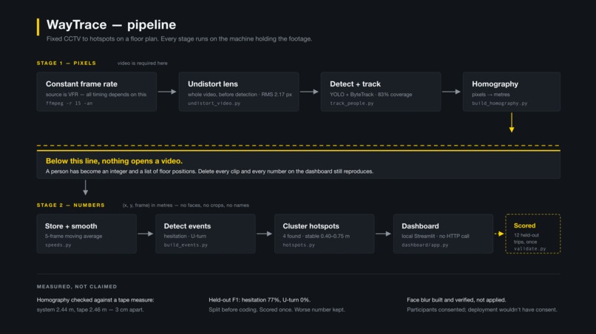Click 'Held-out F1: hesitation 77%, U-turn 0%.'

tap(260, 300)
